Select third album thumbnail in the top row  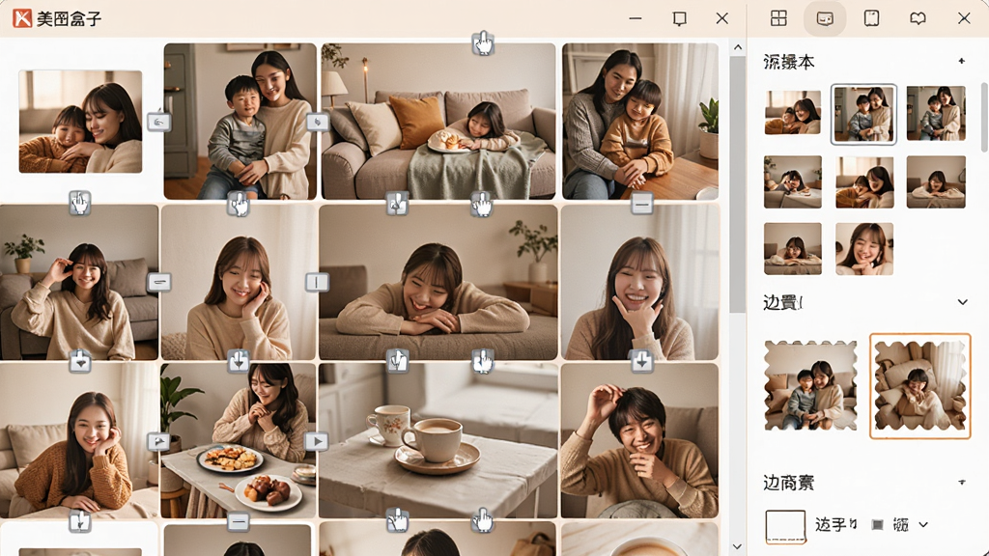(936, 114)
